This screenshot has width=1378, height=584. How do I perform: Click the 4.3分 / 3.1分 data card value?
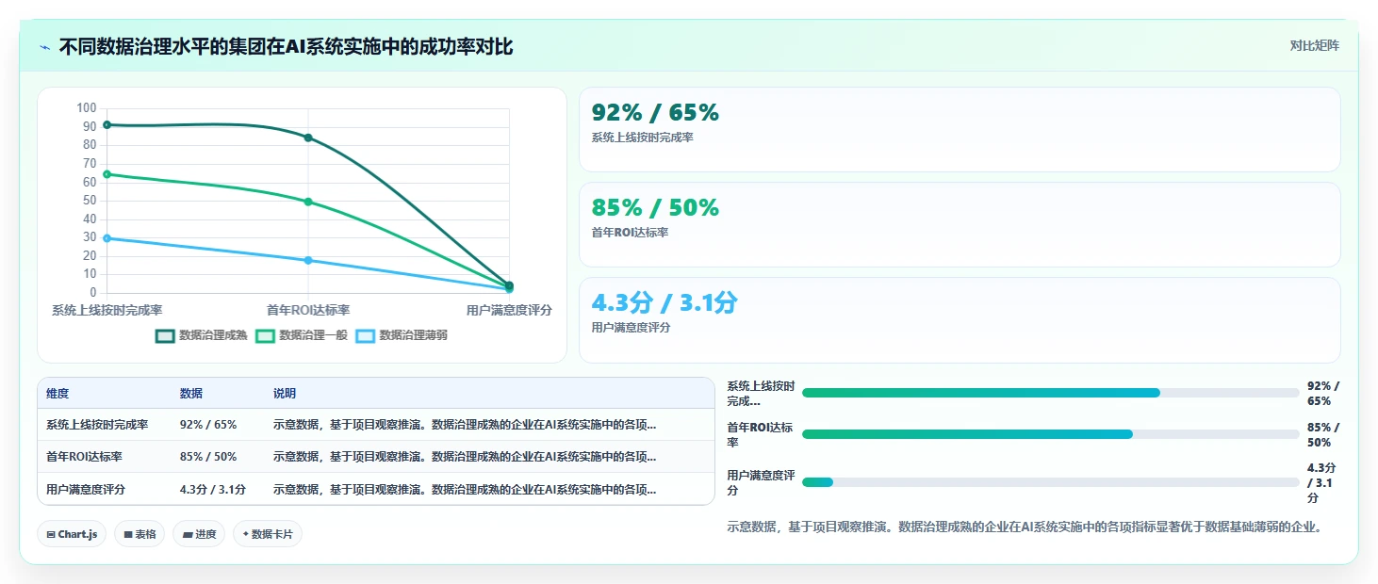point(664,303)
